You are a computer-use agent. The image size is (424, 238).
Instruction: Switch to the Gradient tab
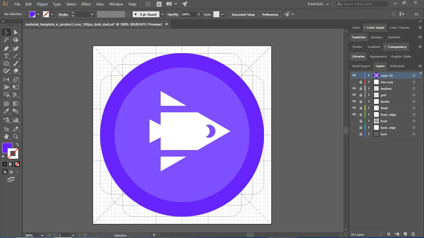point(374,47)
